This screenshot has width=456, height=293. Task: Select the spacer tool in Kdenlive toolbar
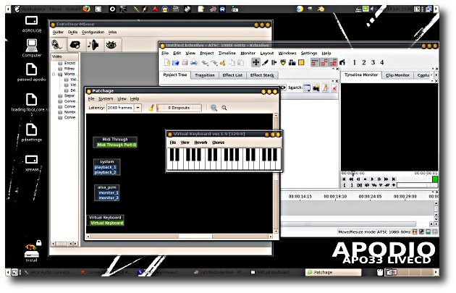[x=274, y=62]
